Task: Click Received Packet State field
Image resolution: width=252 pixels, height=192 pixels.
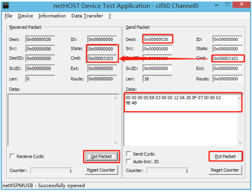Action: [102, 49]
